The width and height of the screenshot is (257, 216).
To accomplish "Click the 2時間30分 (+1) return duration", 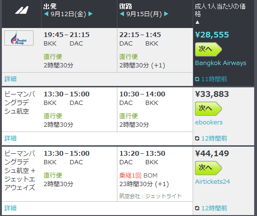I will pyautogui.click(x=142, y=66).
